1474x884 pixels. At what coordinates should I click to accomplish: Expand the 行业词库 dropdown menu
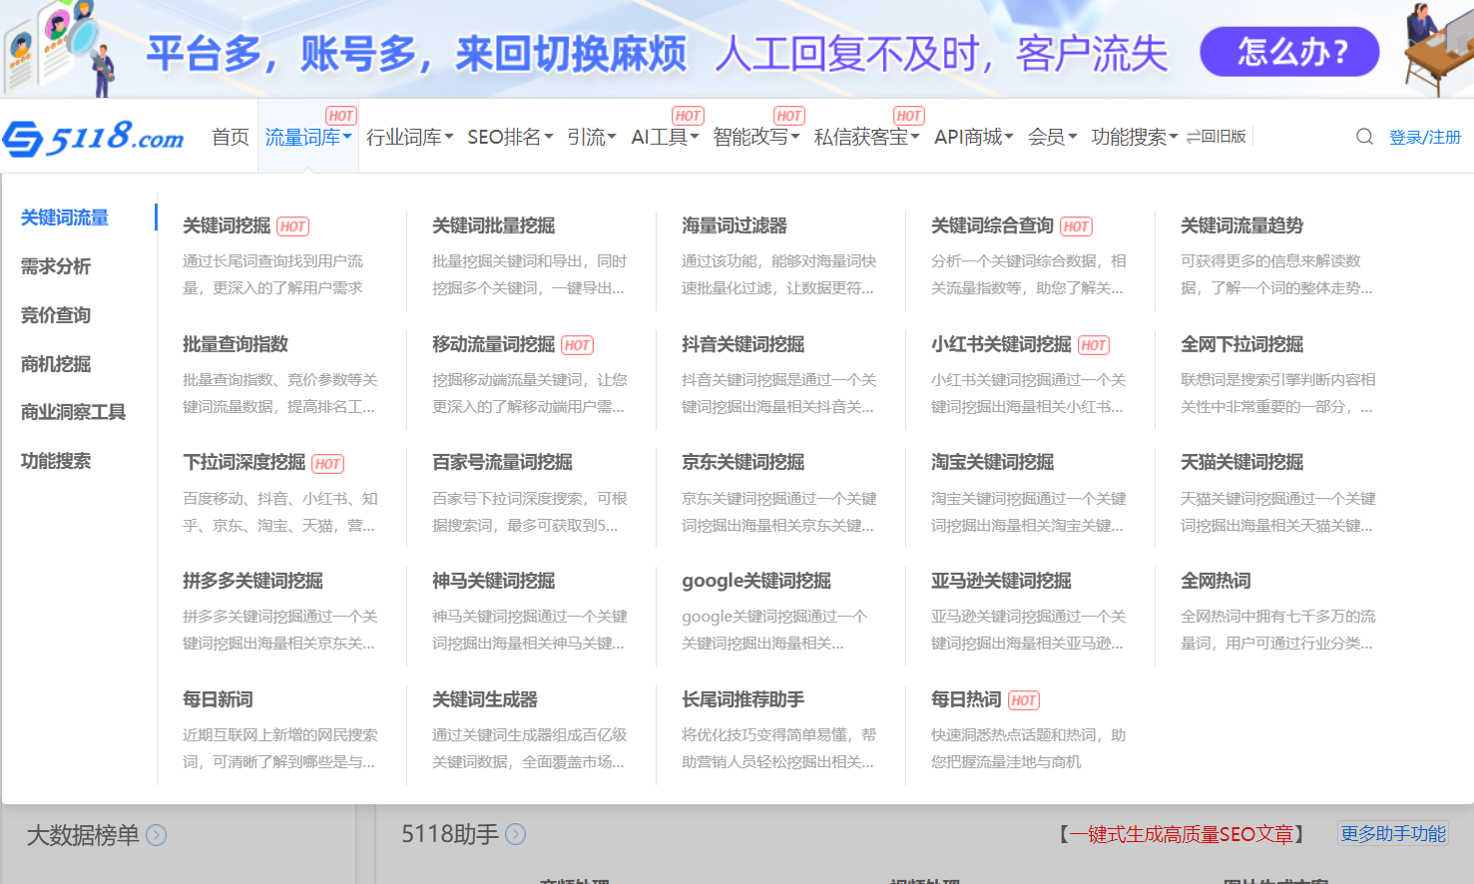(409, 137)
